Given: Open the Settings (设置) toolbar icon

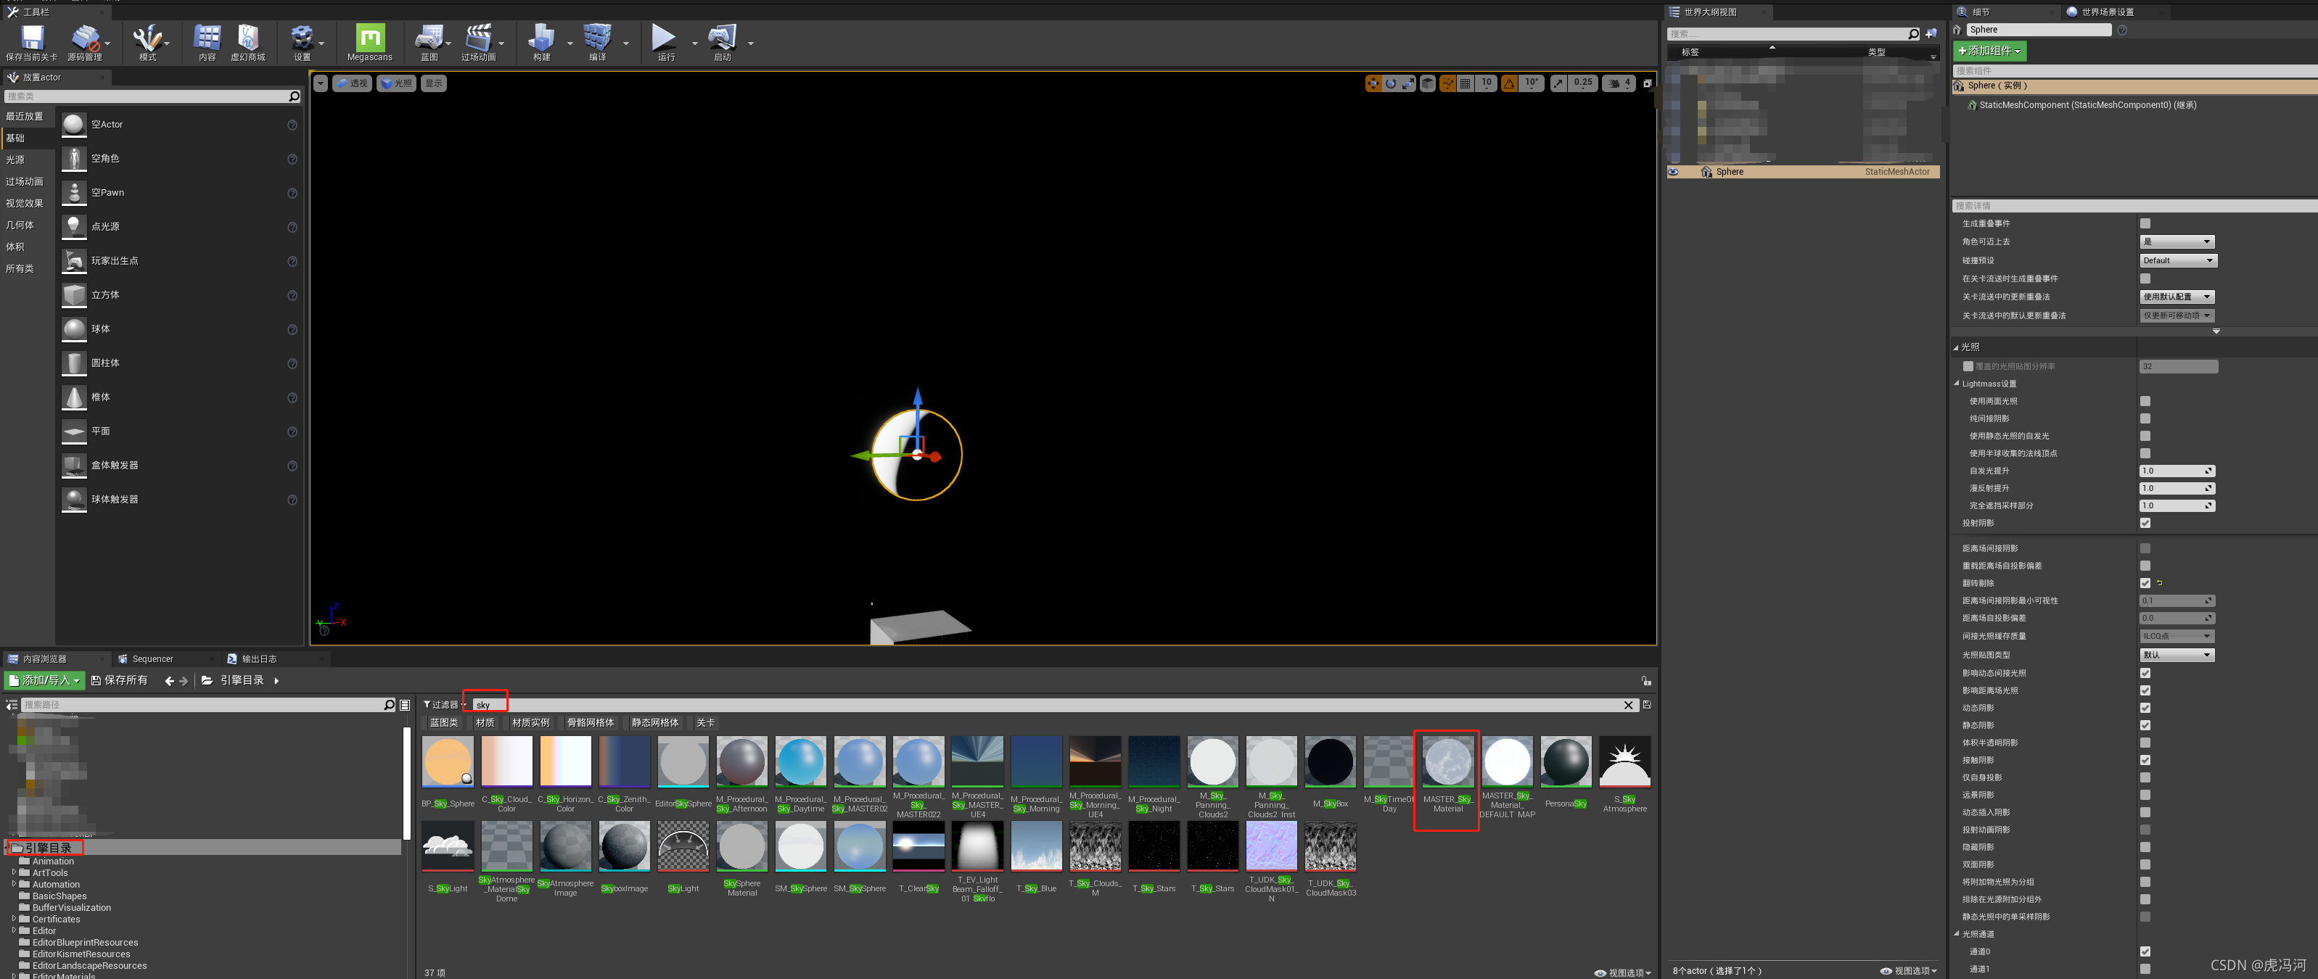Looking at the screenshot, I should tap(301, 38).
